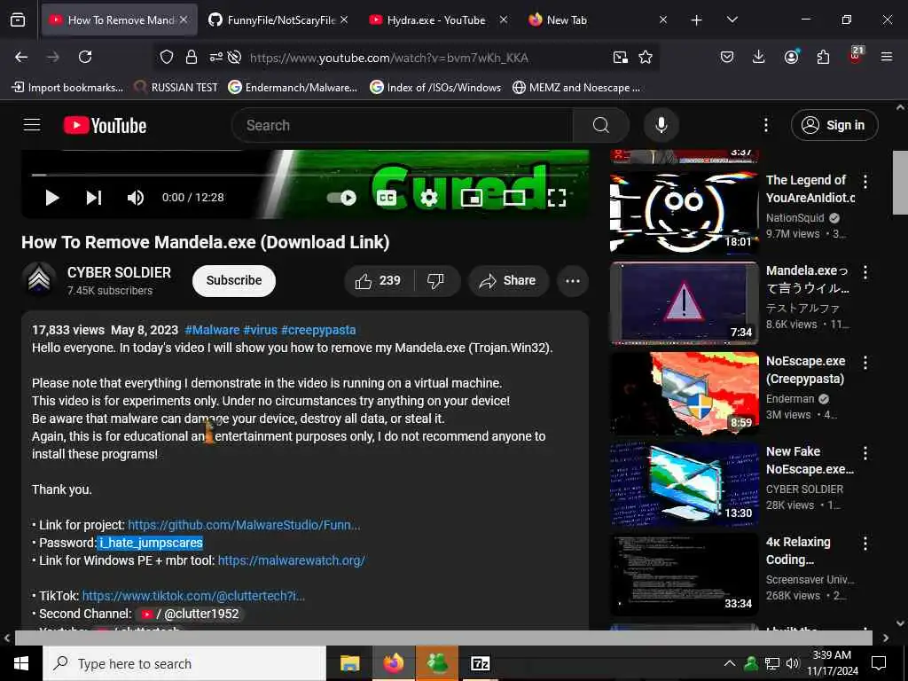Open Firefox View (recent browsing) icon
Screen dimensions: 908x681
[18, 20]
